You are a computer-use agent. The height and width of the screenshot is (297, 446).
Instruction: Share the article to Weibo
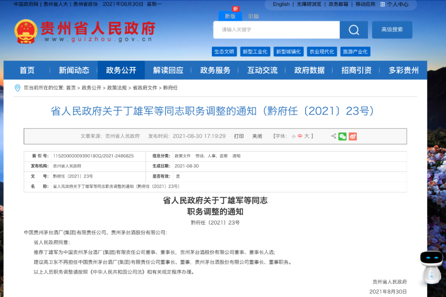(352, 136)
